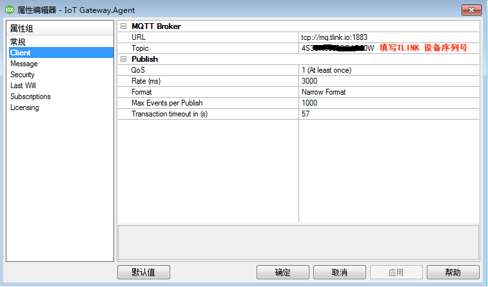Switch to the Last Will group
Screen dimensions: 488x287
pyautogui.click(x=23, y=86)
